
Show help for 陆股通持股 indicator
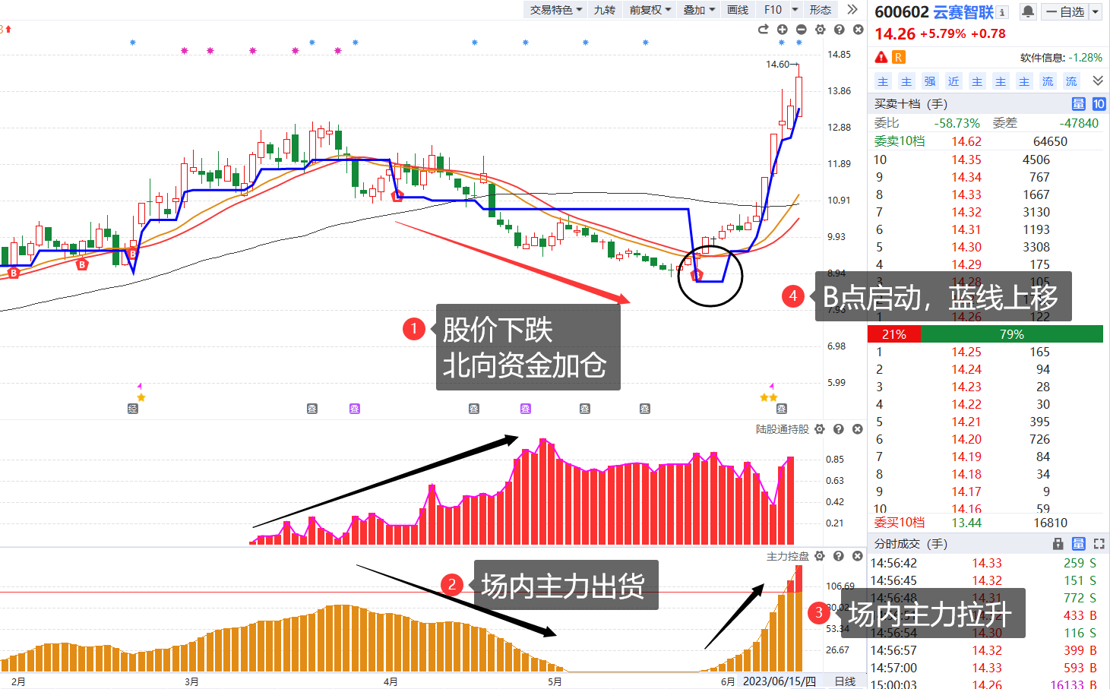(x=839, y=429)
